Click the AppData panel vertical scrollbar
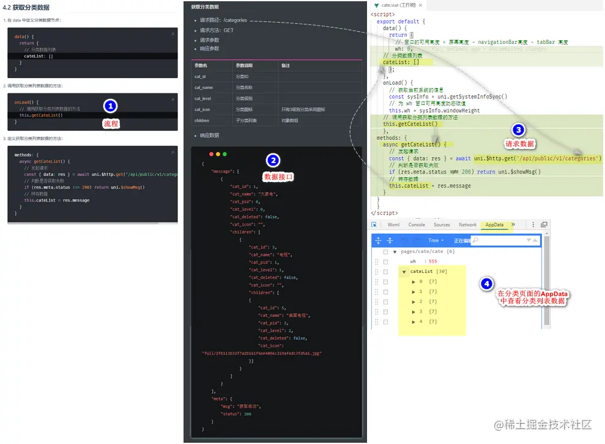This screenshot has height=444, width=605. pos(546,281)
